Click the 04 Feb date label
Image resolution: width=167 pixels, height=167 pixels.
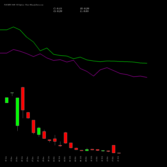point(70,159)
